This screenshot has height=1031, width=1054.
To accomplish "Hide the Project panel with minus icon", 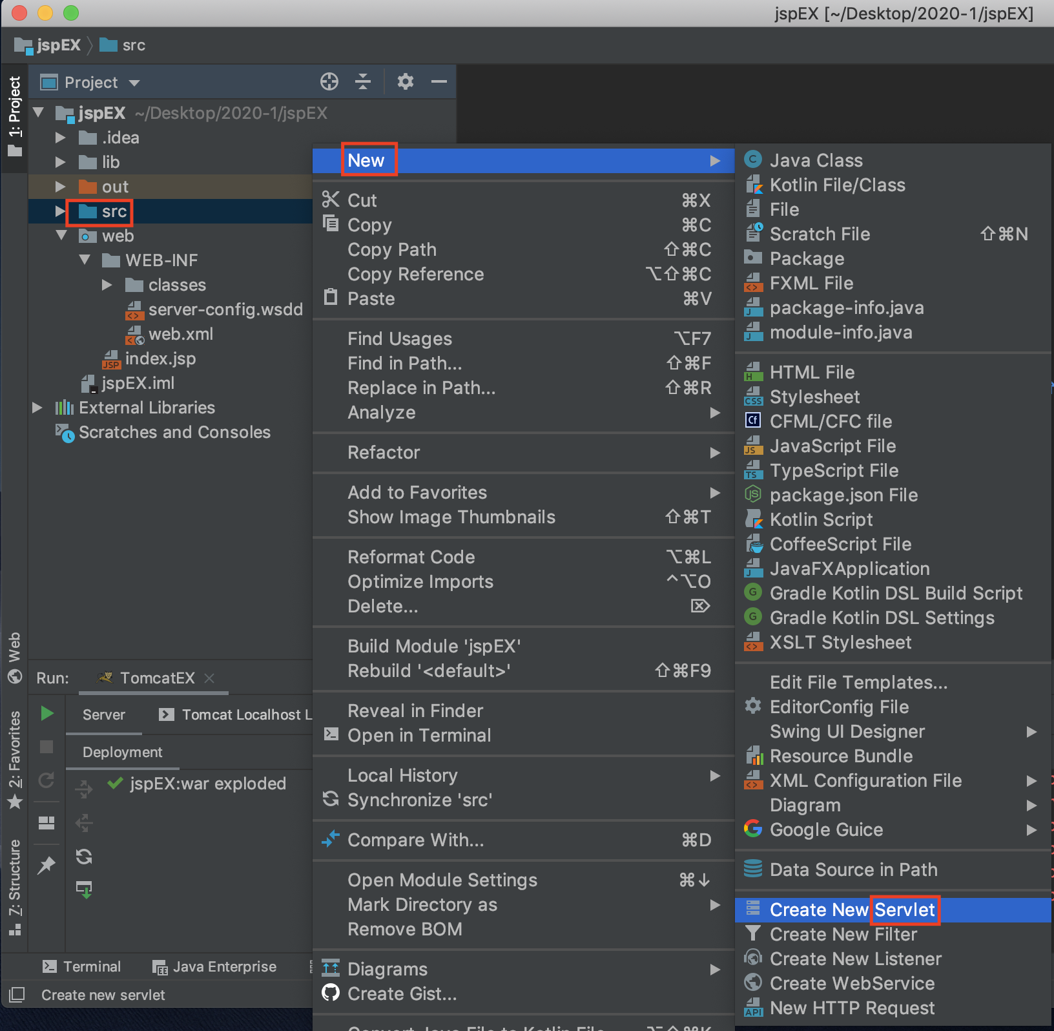I will point(439,82).
